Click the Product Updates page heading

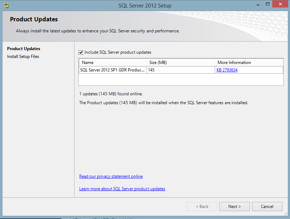pyautogui.click(x=34, y=19)
